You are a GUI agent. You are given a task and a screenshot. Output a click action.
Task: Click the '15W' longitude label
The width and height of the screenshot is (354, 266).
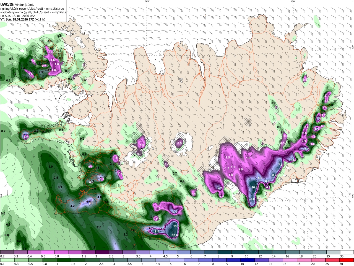293,1
